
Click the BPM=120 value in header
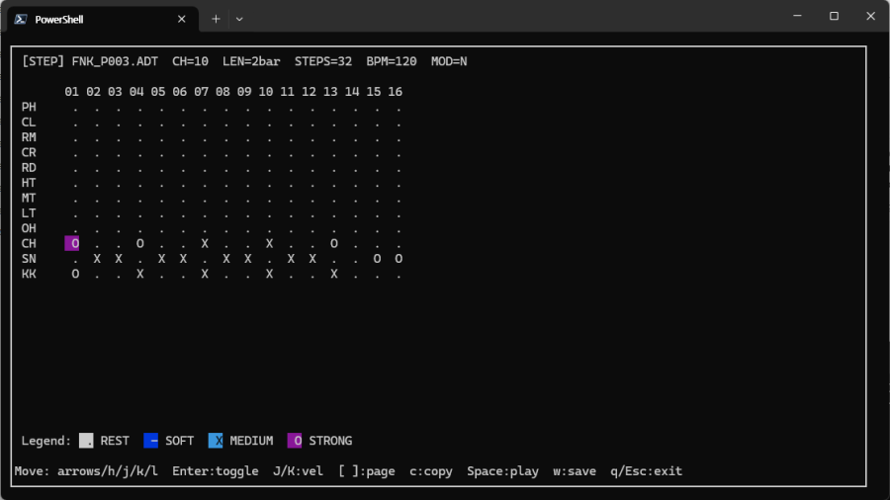[392, 61]
